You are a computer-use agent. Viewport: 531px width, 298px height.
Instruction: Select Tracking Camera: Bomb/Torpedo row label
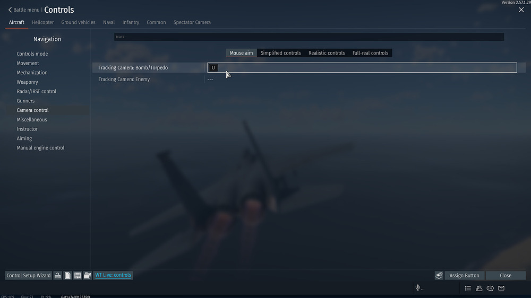tap(133, 68)
